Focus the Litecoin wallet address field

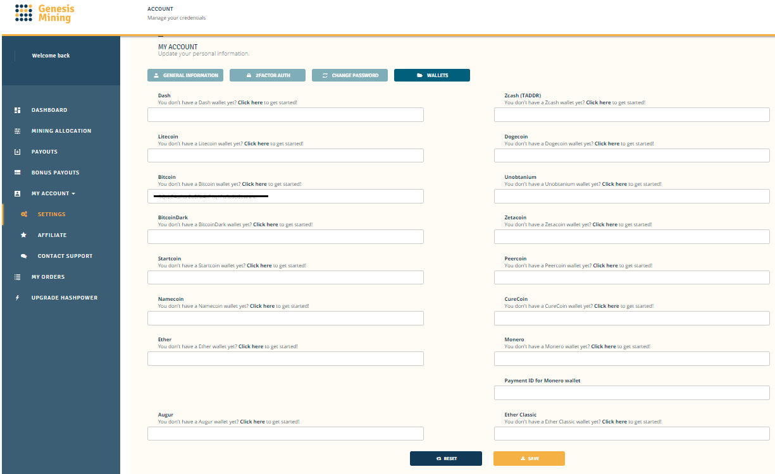285,155
